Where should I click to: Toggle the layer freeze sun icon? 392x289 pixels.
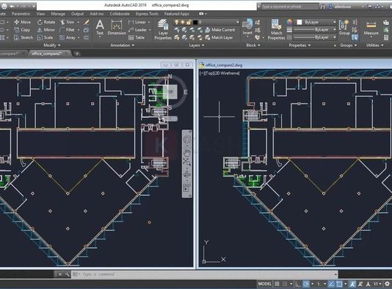[x=183, y=22]
